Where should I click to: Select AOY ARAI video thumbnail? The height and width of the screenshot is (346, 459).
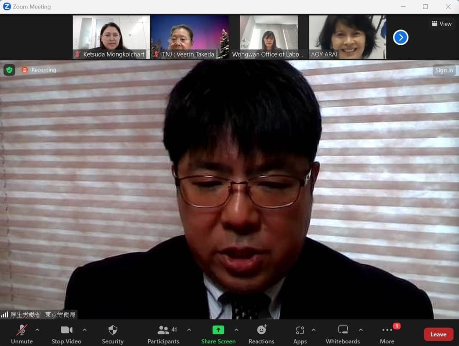pyautogui.click(x=347, y=37)
